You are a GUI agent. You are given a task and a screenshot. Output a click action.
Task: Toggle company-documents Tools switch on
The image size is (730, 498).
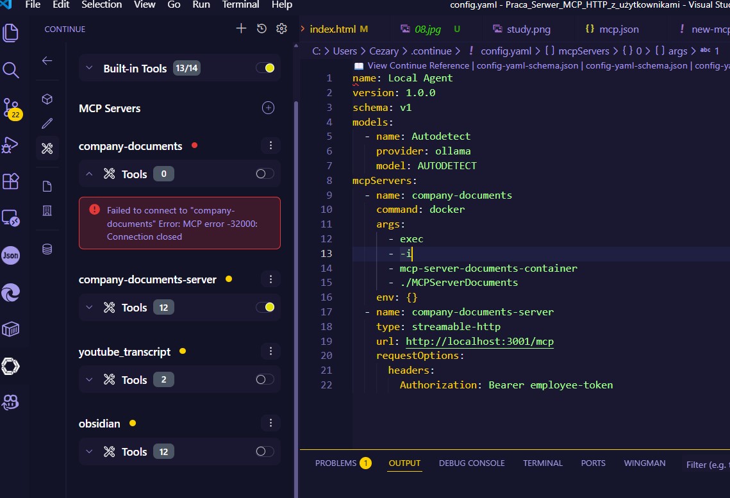click(265, 174)
